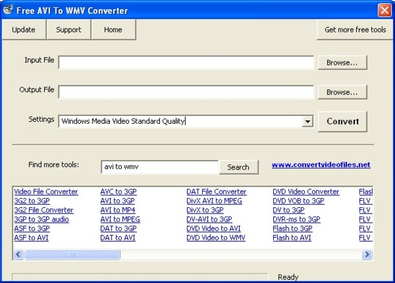Open the AVI to MPEG link
This screenshot has height=283, width=395.
pos(120,220)
